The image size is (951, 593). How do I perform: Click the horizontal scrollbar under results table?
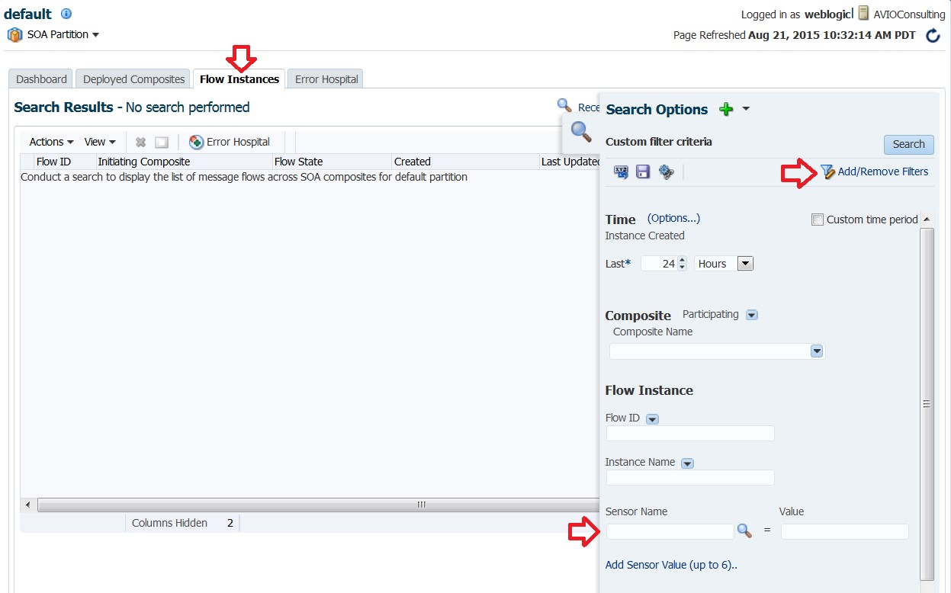pos(305,505)
